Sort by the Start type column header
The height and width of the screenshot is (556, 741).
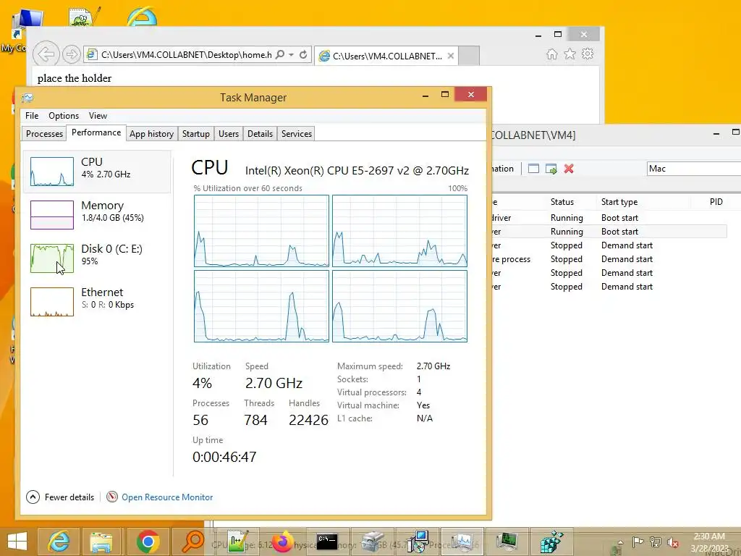pos(619,202)
